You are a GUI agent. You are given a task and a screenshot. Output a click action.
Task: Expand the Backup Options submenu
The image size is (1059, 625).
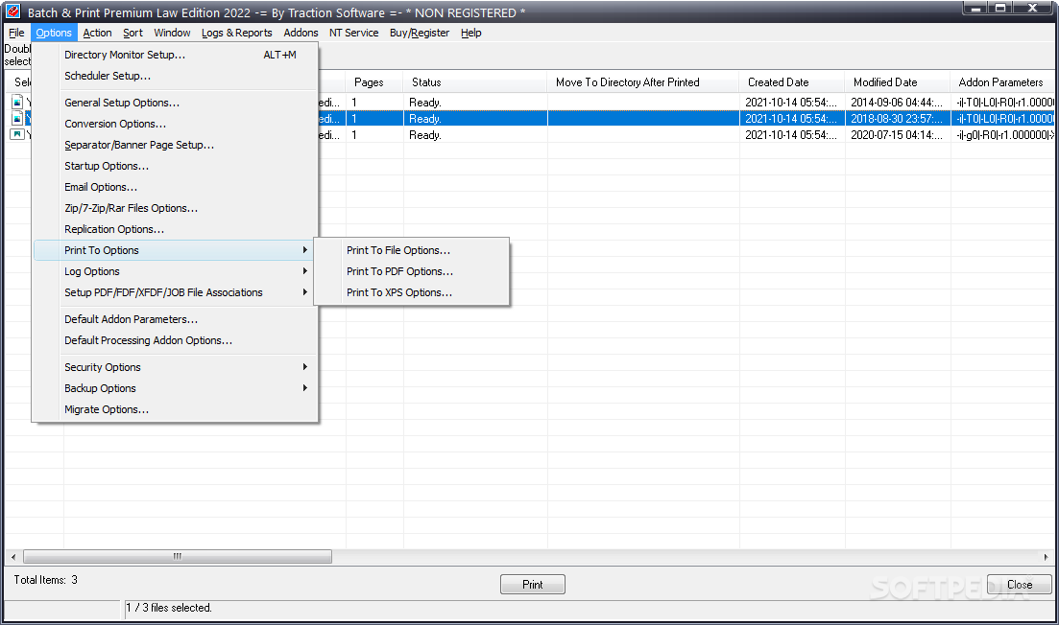point(175,388)
